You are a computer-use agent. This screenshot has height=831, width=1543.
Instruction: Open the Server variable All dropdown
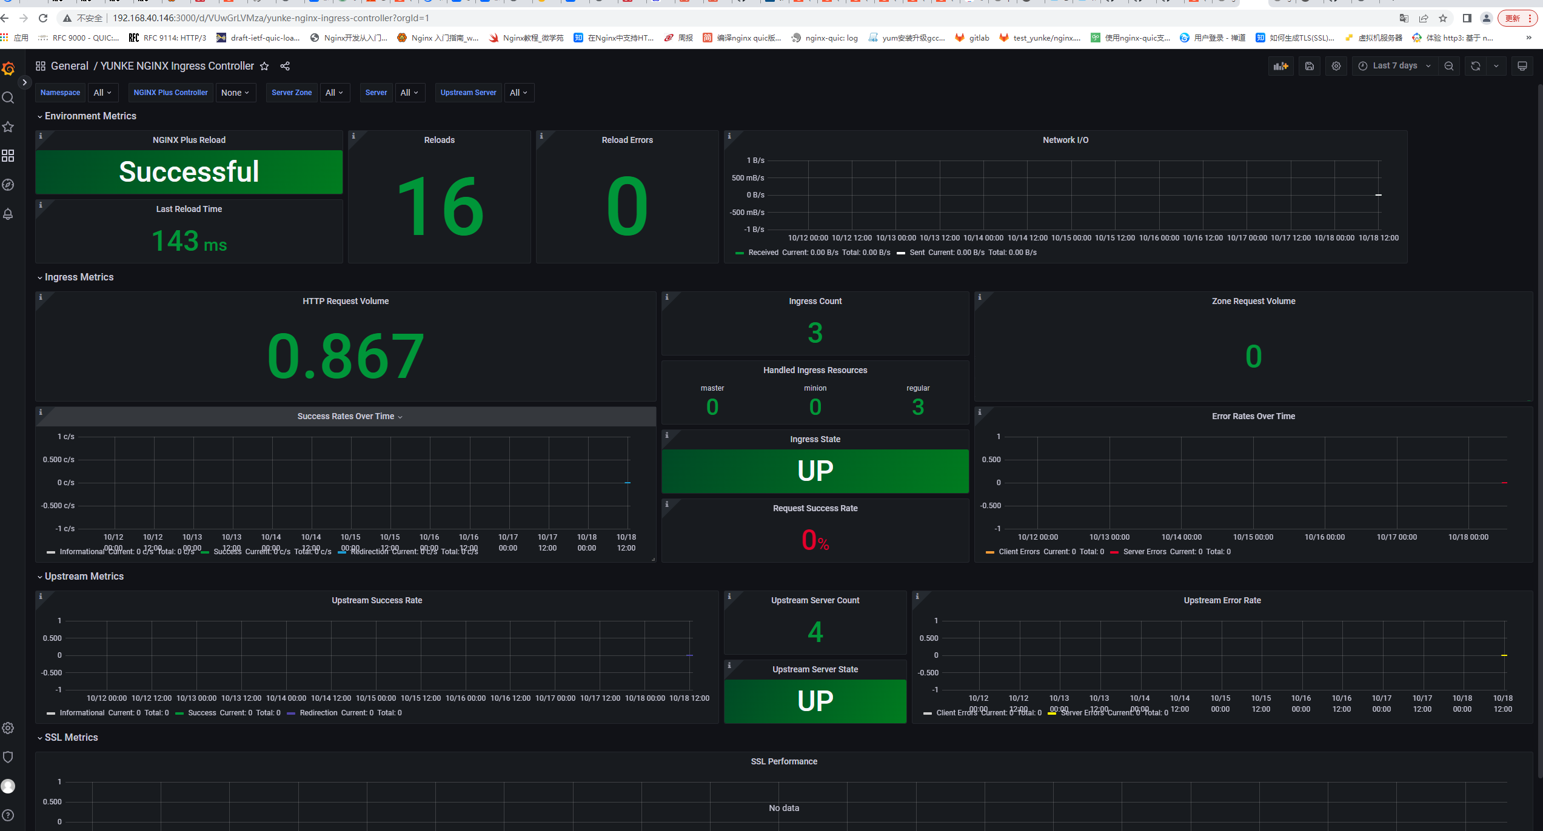point(409,93)
